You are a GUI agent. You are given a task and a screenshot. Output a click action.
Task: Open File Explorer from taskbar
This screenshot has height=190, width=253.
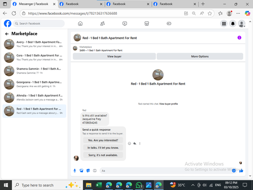click(x=89, y=185)
